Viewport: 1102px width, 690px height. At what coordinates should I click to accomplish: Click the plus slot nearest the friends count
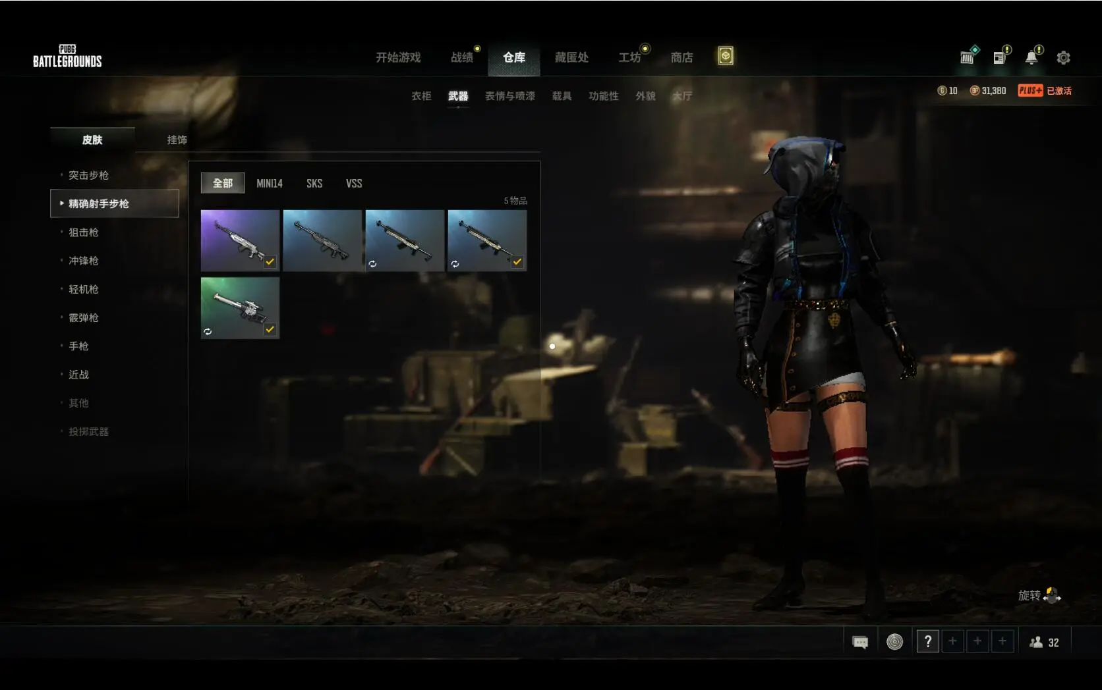1002,641
